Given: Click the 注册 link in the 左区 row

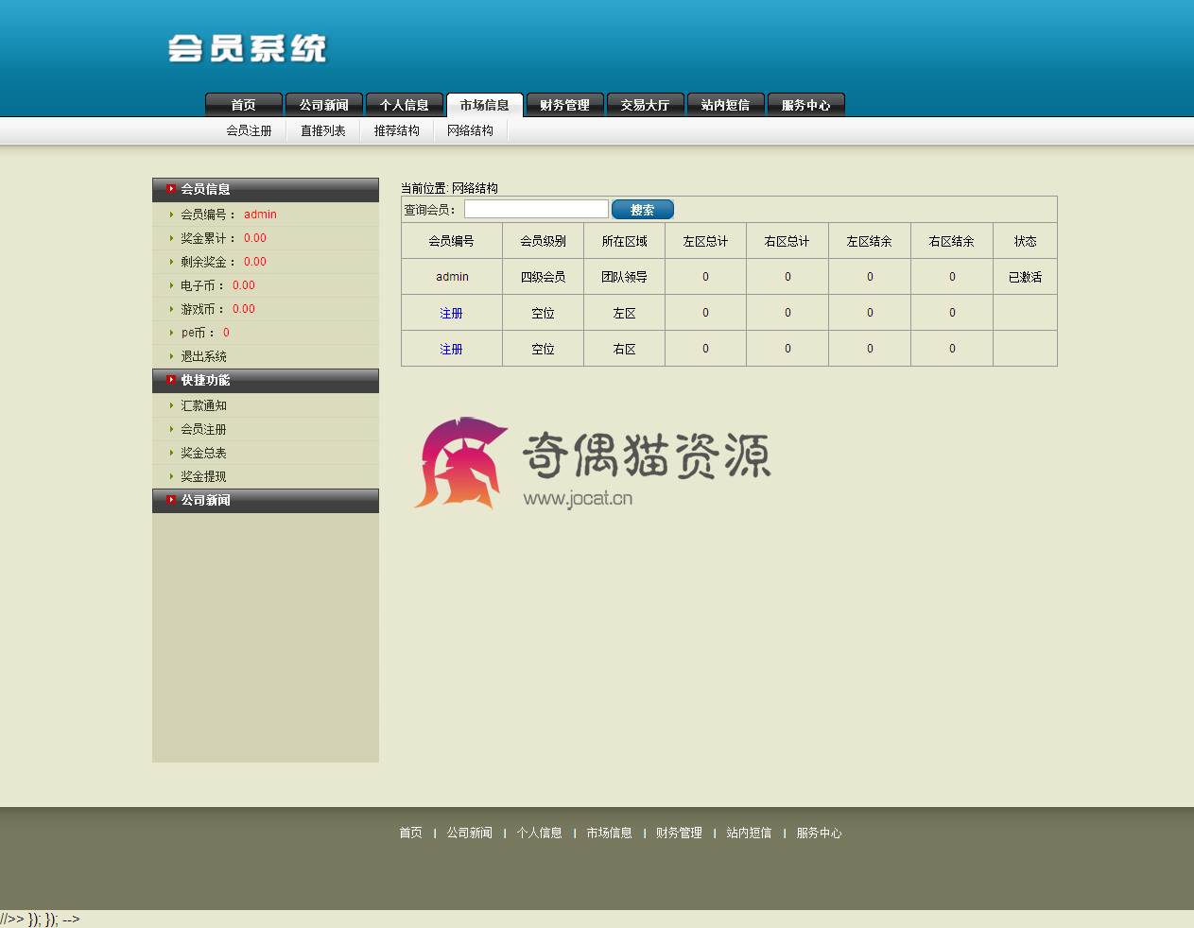Looking at the screenshot, I should coord(452,313).
